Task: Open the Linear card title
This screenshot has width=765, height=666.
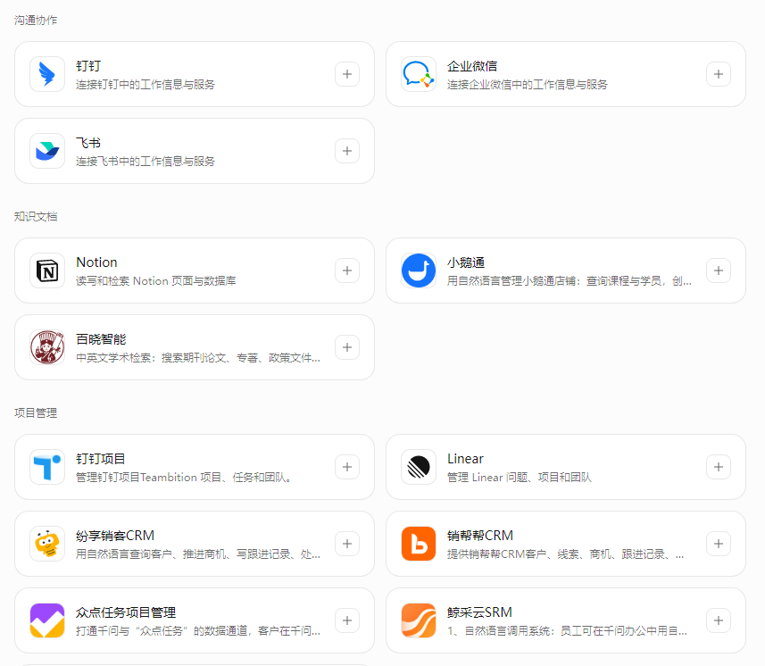Action: tap(465, 459)
